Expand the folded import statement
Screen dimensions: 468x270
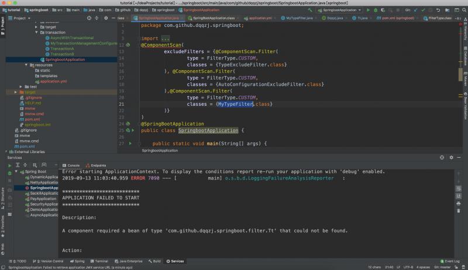tap(165, 39)
